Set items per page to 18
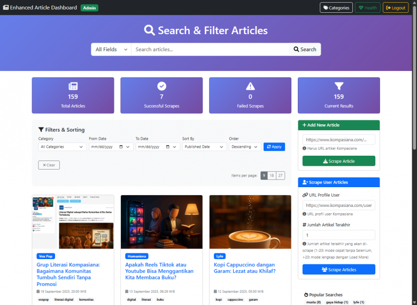Viewport: 417px width, 305px height. 272,175
